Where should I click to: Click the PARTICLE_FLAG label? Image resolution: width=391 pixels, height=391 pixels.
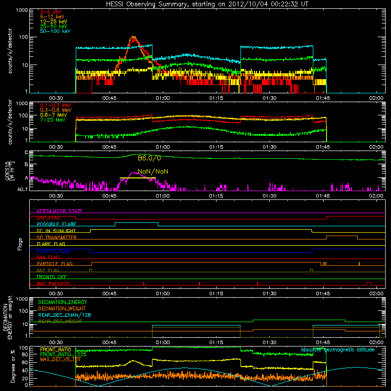tap(55, 264)
